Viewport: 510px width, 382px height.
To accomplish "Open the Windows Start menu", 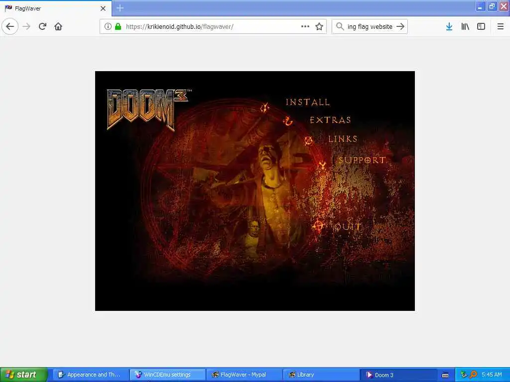I will (24, 375).
